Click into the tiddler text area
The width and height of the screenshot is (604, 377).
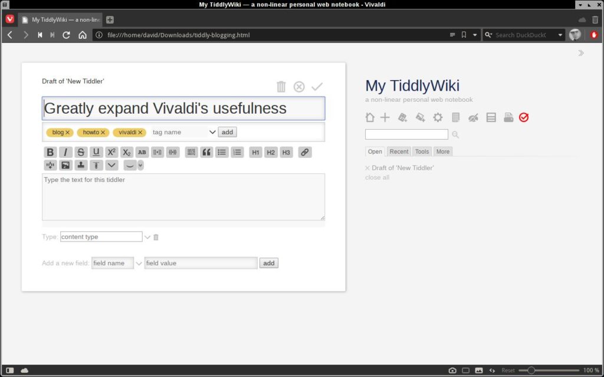click(183, 197)
